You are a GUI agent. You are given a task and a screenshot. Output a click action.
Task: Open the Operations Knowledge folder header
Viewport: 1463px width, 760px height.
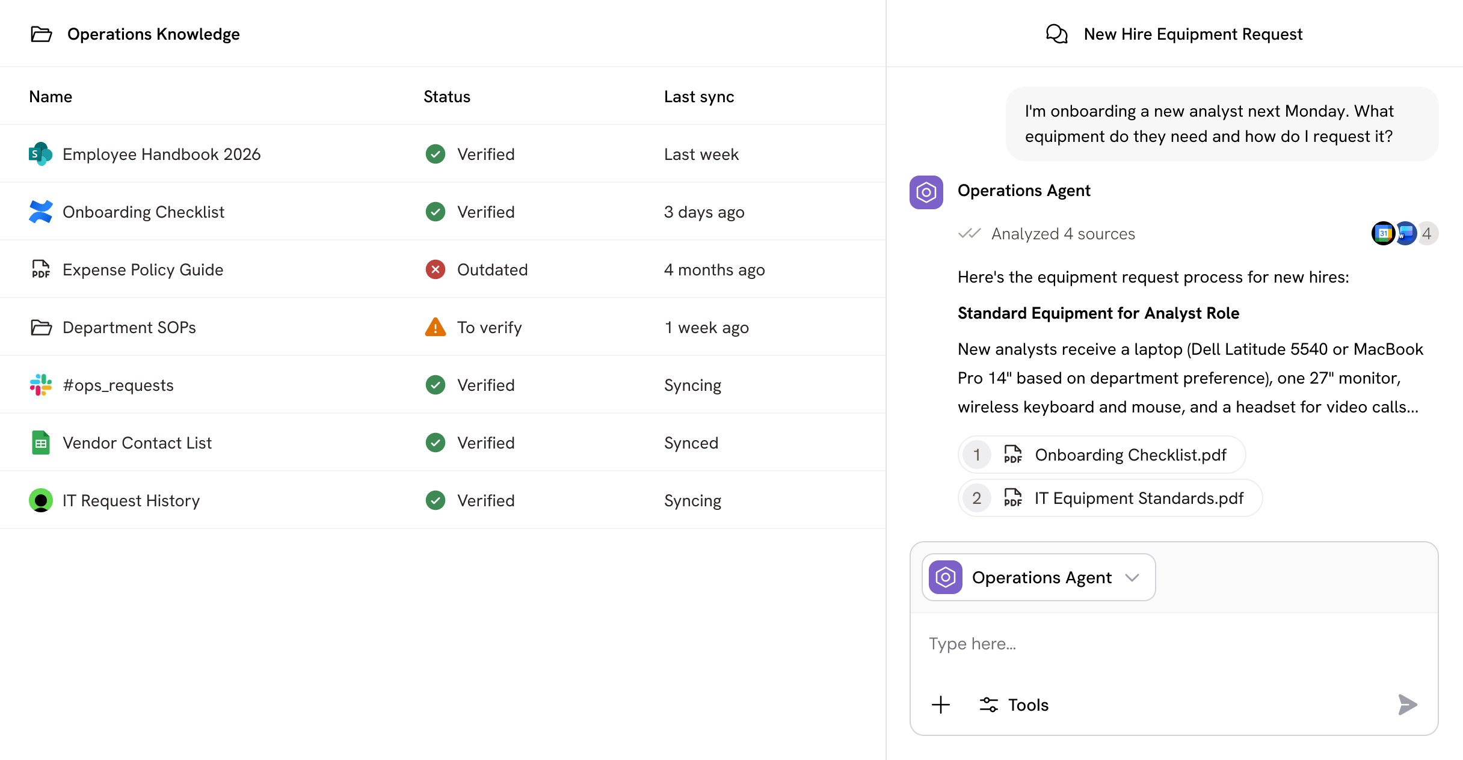(x=153, y=34)
